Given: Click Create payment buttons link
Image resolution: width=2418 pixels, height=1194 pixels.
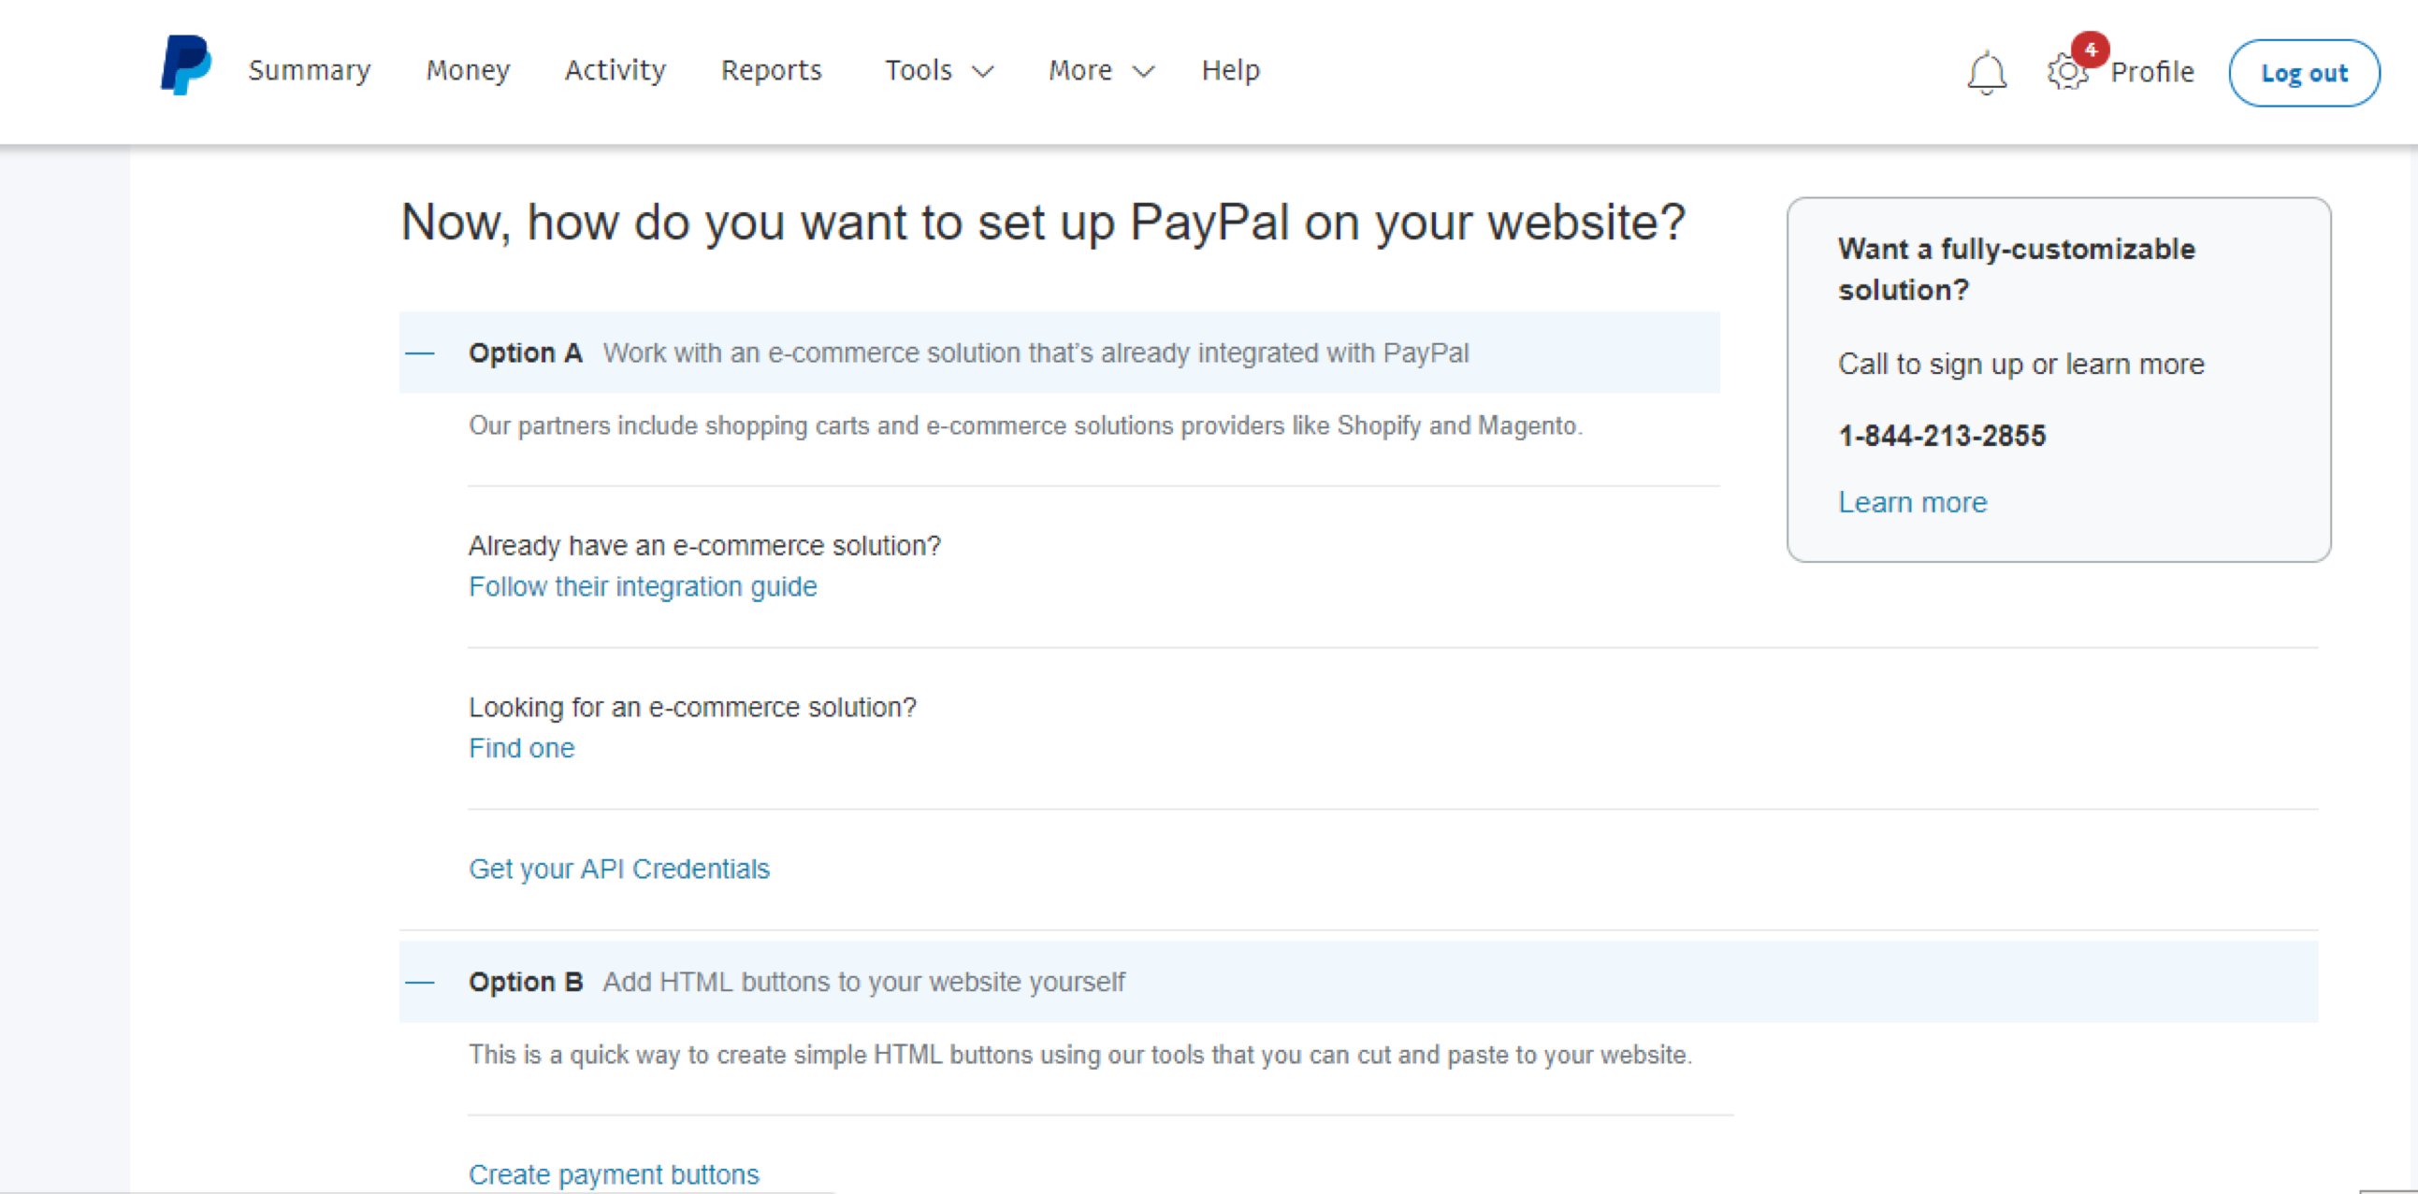Looking at the screenshot, I should coord(613,1175).
